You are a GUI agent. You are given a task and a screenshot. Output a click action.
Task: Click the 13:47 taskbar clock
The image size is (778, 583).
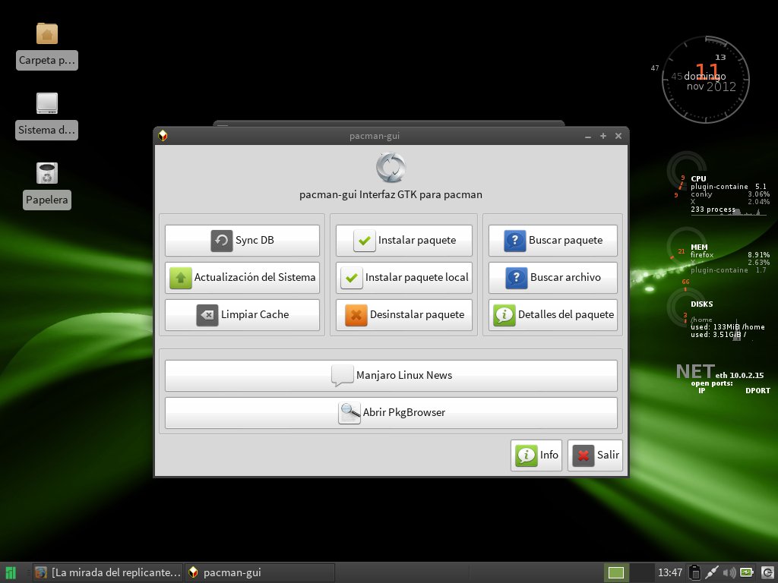click(670, 572)
